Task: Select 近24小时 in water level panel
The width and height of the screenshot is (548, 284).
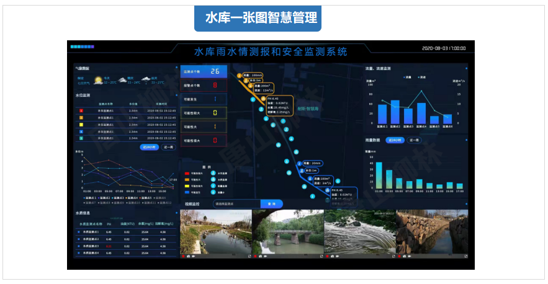Action: 149,148
